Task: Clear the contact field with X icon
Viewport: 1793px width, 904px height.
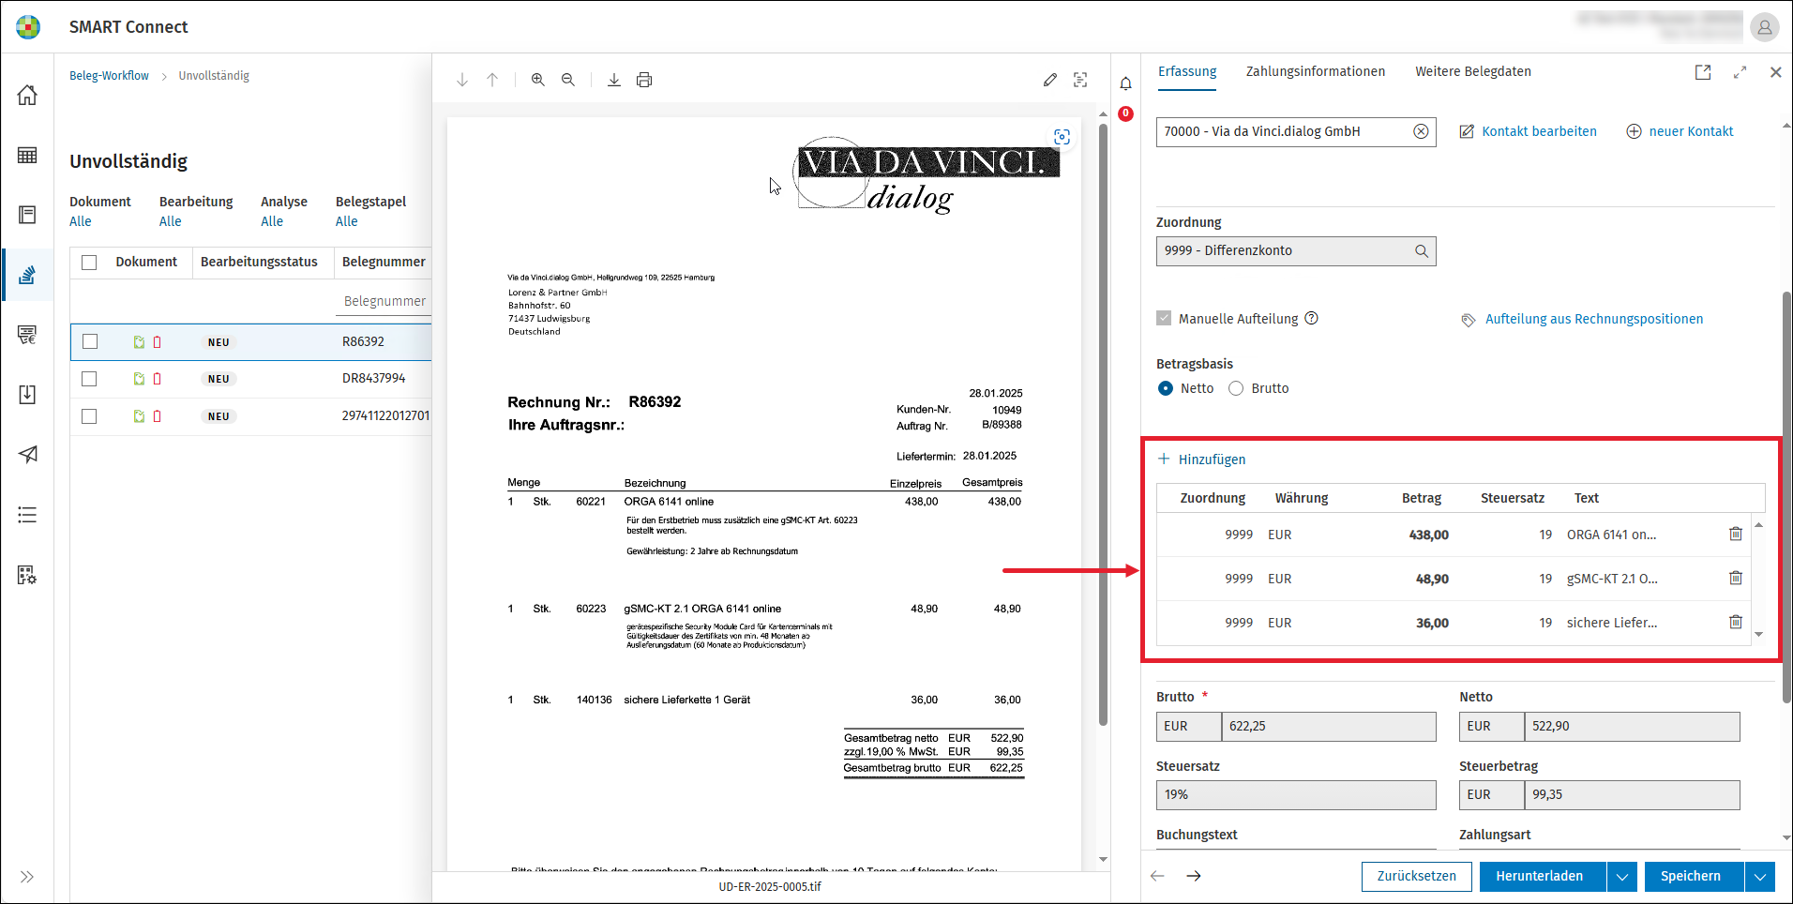Action: point(1422,131)
